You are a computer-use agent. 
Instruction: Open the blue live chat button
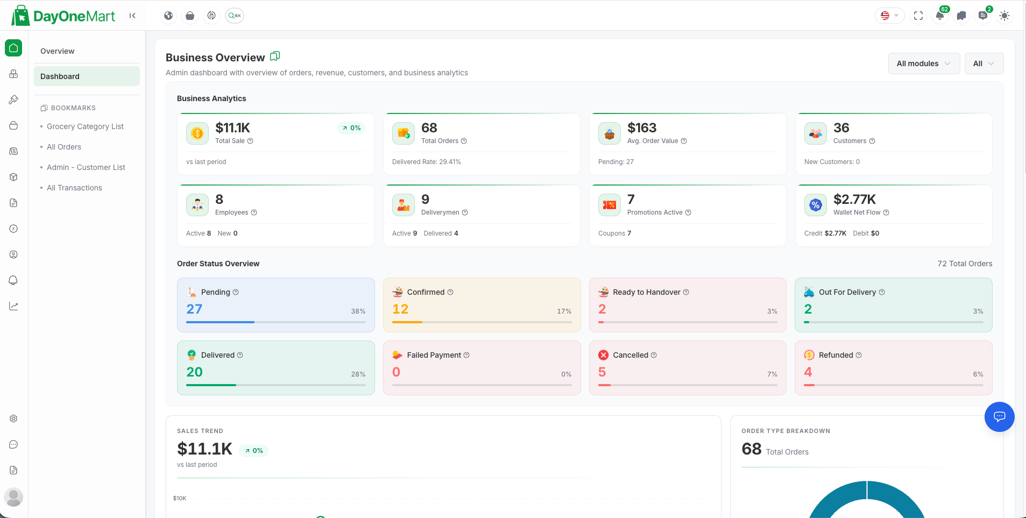tap(1000, 416)
